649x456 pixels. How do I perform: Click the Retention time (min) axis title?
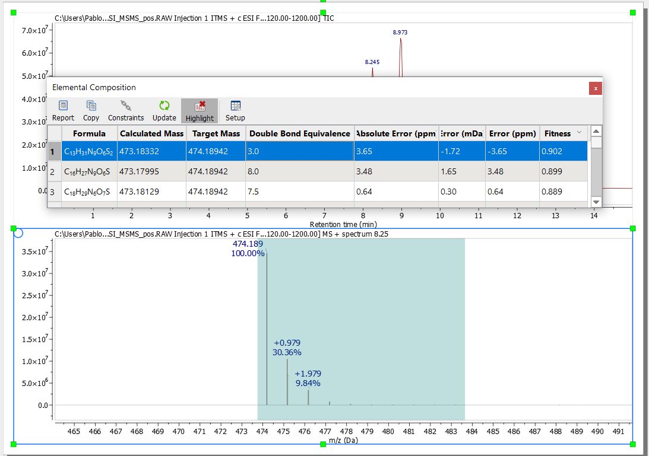[343, 225]
